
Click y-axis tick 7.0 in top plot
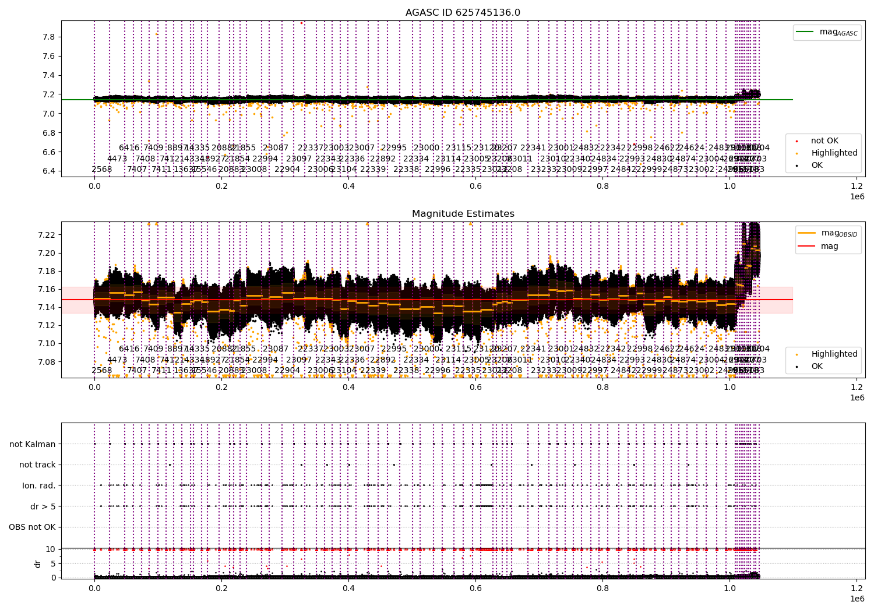pyautogui.click(x=49, y=114)
